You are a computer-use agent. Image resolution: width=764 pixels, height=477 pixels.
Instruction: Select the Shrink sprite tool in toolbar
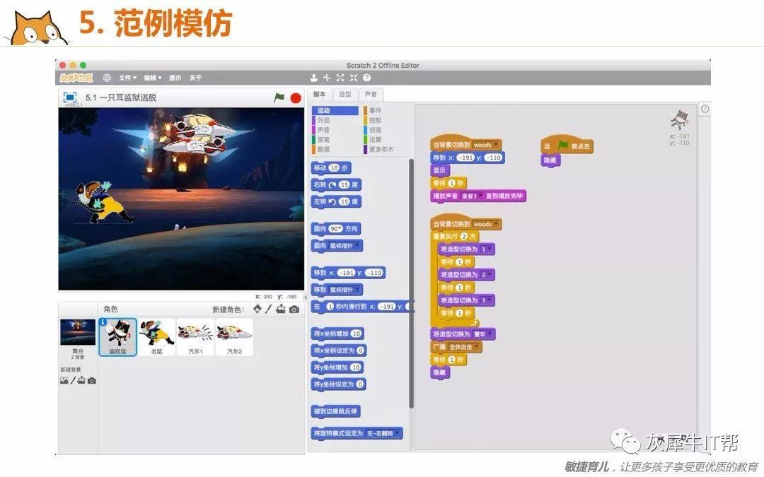(x=353, y=78)
